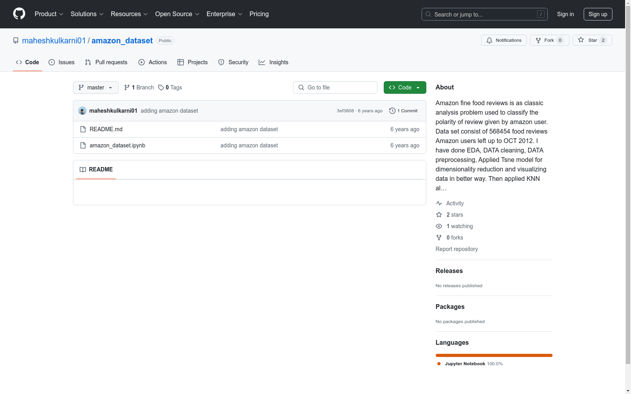
Task: View the Insights tab
Action: [x=273, y=62]
